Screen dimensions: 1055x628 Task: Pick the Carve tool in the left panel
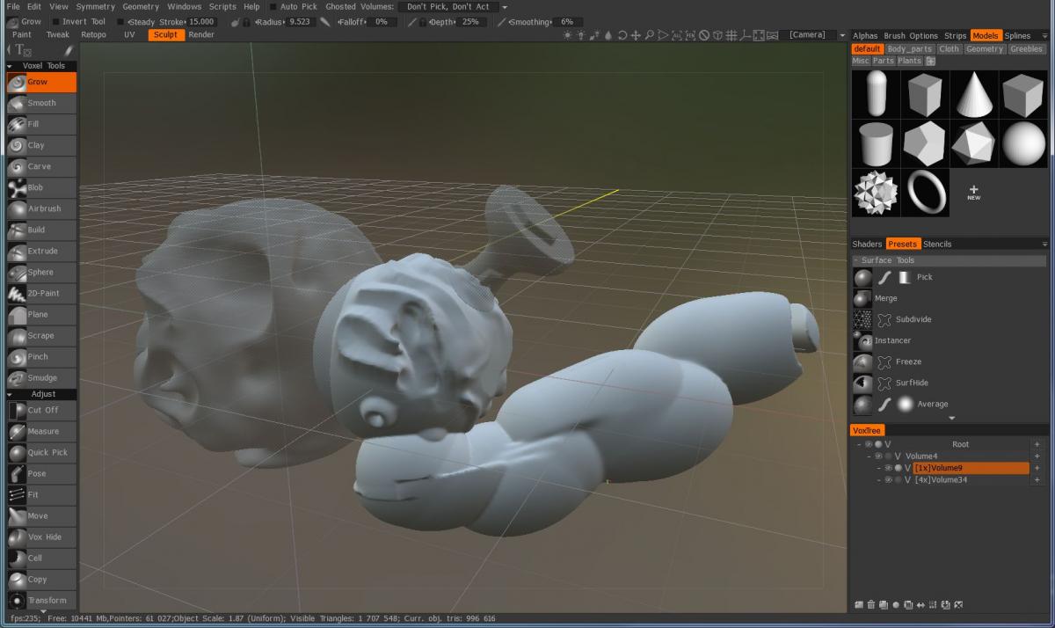point(39,166)
